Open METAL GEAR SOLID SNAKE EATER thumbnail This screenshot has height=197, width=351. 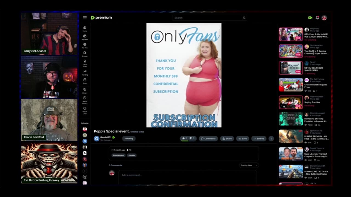(291, 68)
